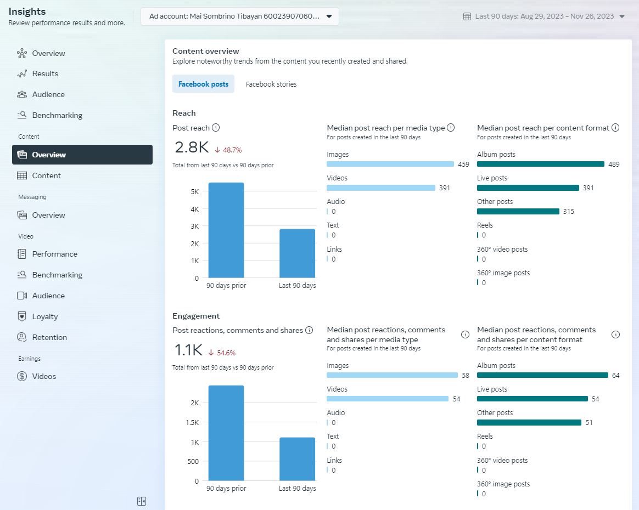Click the Earnings Videos dollar icon
Screen dimensions: 639x510
(x=22, y=376)
